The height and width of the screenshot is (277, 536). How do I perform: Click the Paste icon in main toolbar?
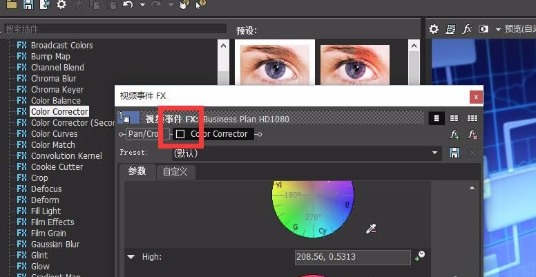[x=111, y=4]
